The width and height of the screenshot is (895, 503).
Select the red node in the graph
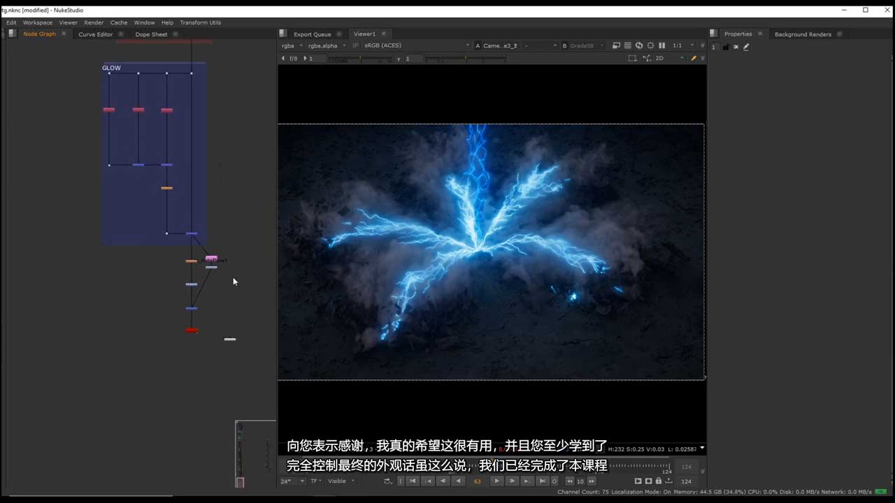pyautogui.click(x=192, y=330)
